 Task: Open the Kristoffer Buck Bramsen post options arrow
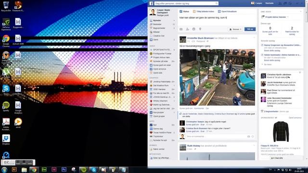[254, 37]
